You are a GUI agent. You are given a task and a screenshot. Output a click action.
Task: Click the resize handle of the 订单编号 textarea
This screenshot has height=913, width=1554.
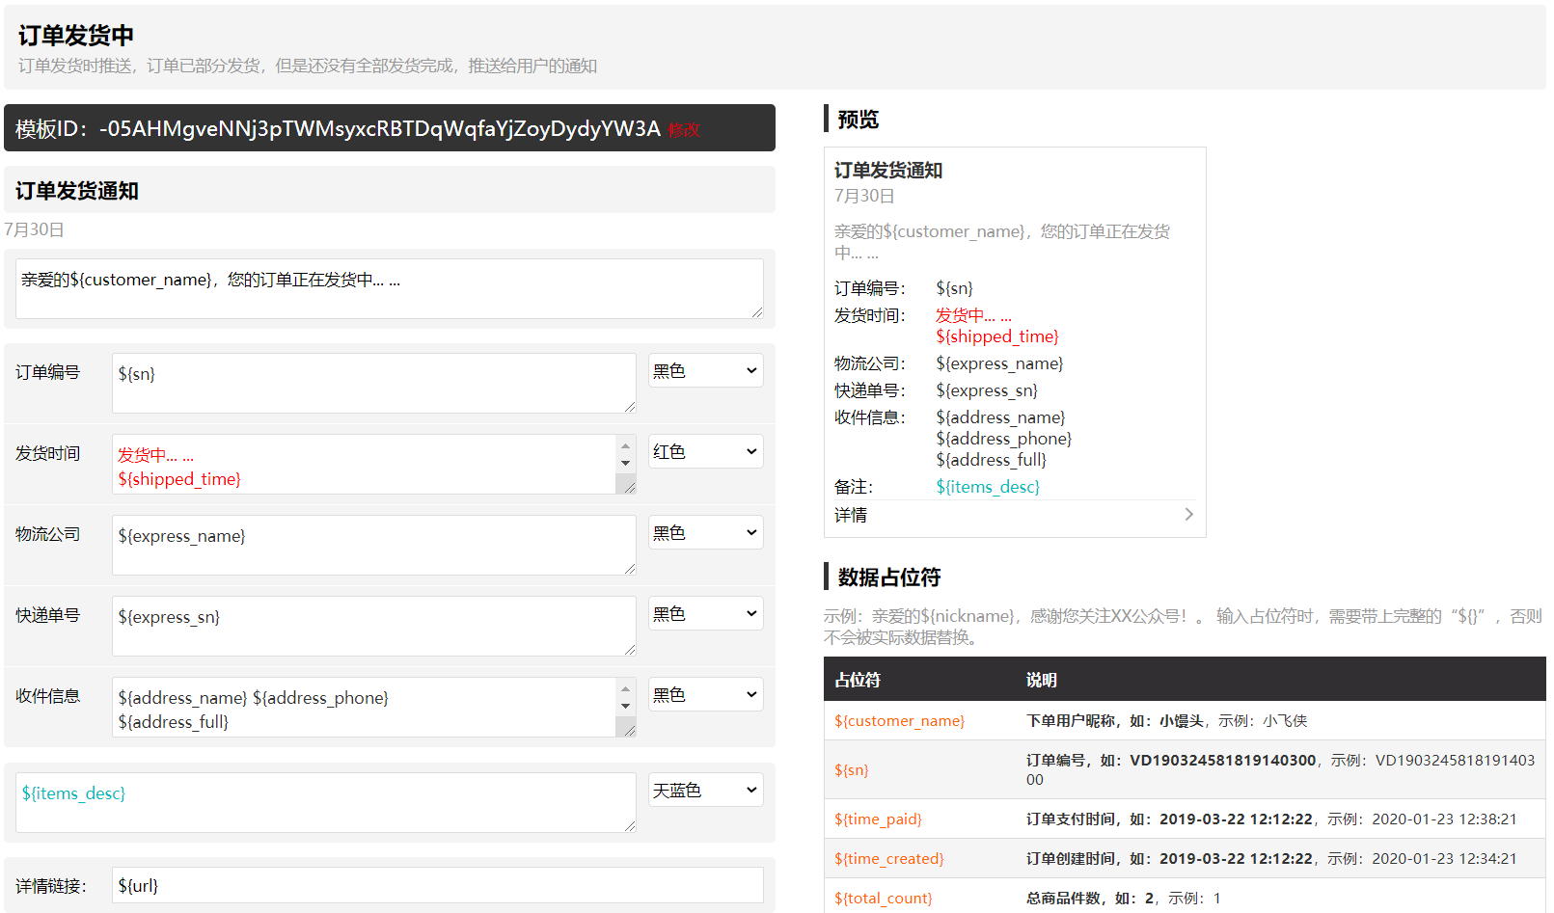pyautogui.click(x=629, y=407)
